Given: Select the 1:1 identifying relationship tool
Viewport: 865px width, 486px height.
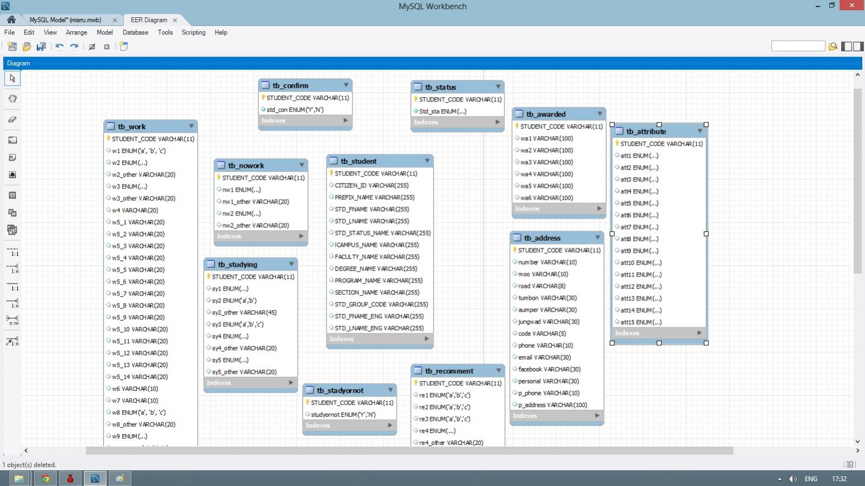Looking at the screenshot, I should coord(12,286).
